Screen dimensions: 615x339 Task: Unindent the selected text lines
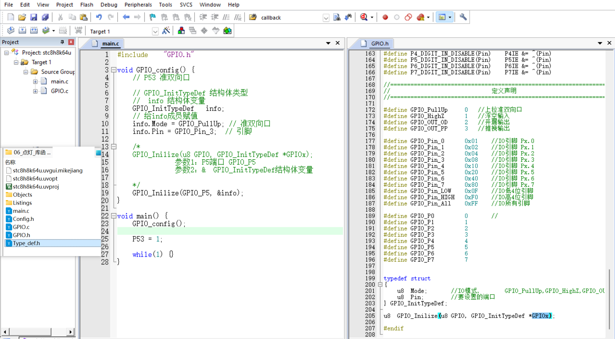coord(215,17)
